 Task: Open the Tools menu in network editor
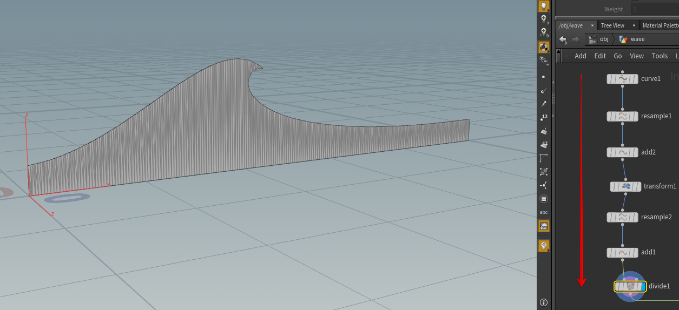pyautogui.click(x=660, y=56)
